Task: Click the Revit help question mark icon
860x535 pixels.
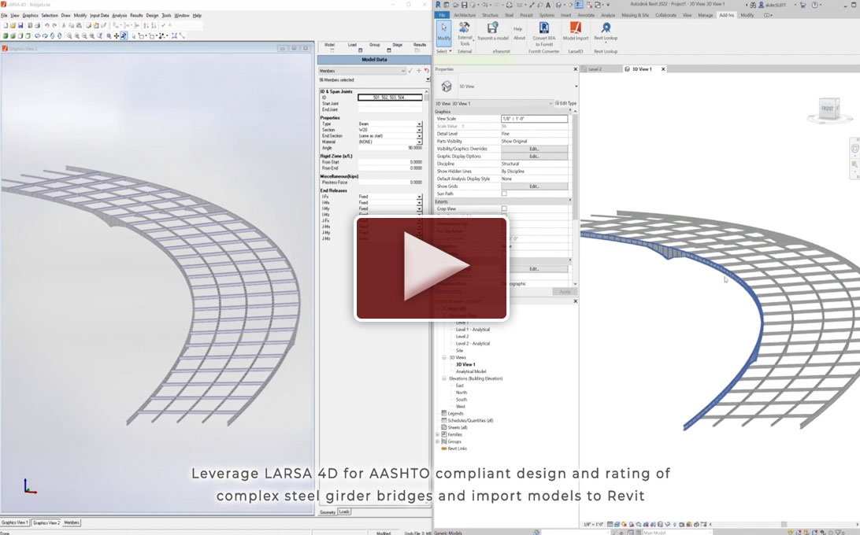Action: tap(816, 5)
